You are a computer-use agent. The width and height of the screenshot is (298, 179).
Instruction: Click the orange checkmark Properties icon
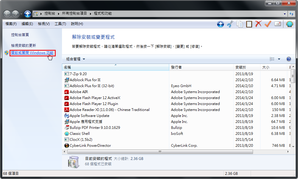coord(268,24)
